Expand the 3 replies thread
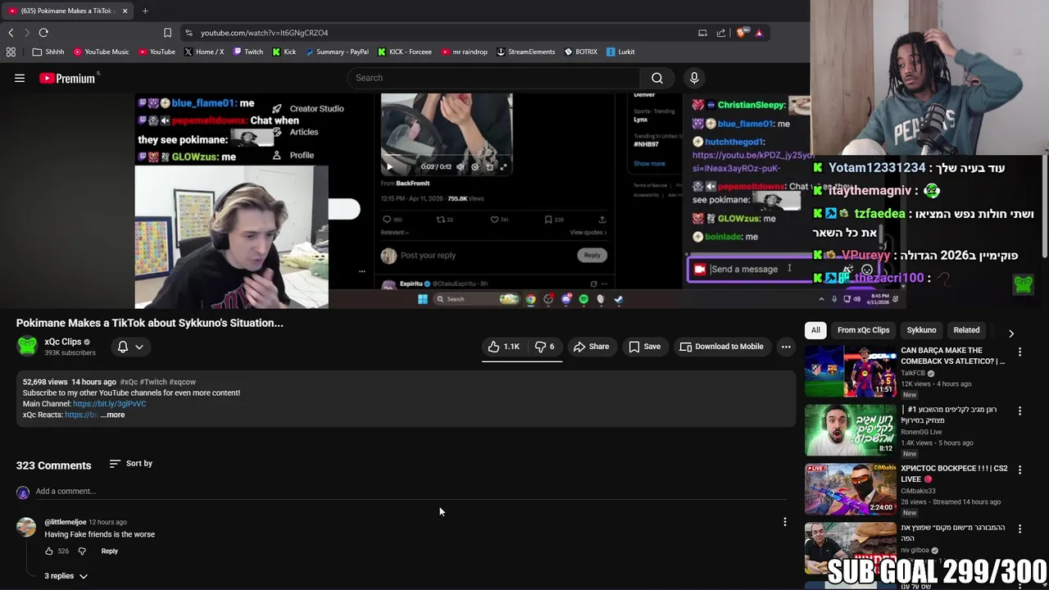This screenshot has width=1049, height=590. click(66, 576)
